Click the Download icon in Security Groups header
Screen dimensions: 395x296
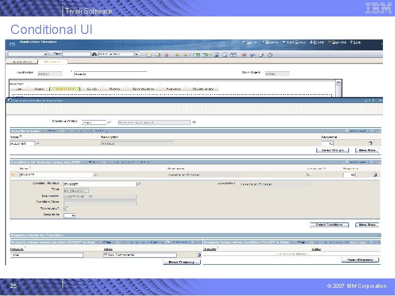[x=347, y=130]
